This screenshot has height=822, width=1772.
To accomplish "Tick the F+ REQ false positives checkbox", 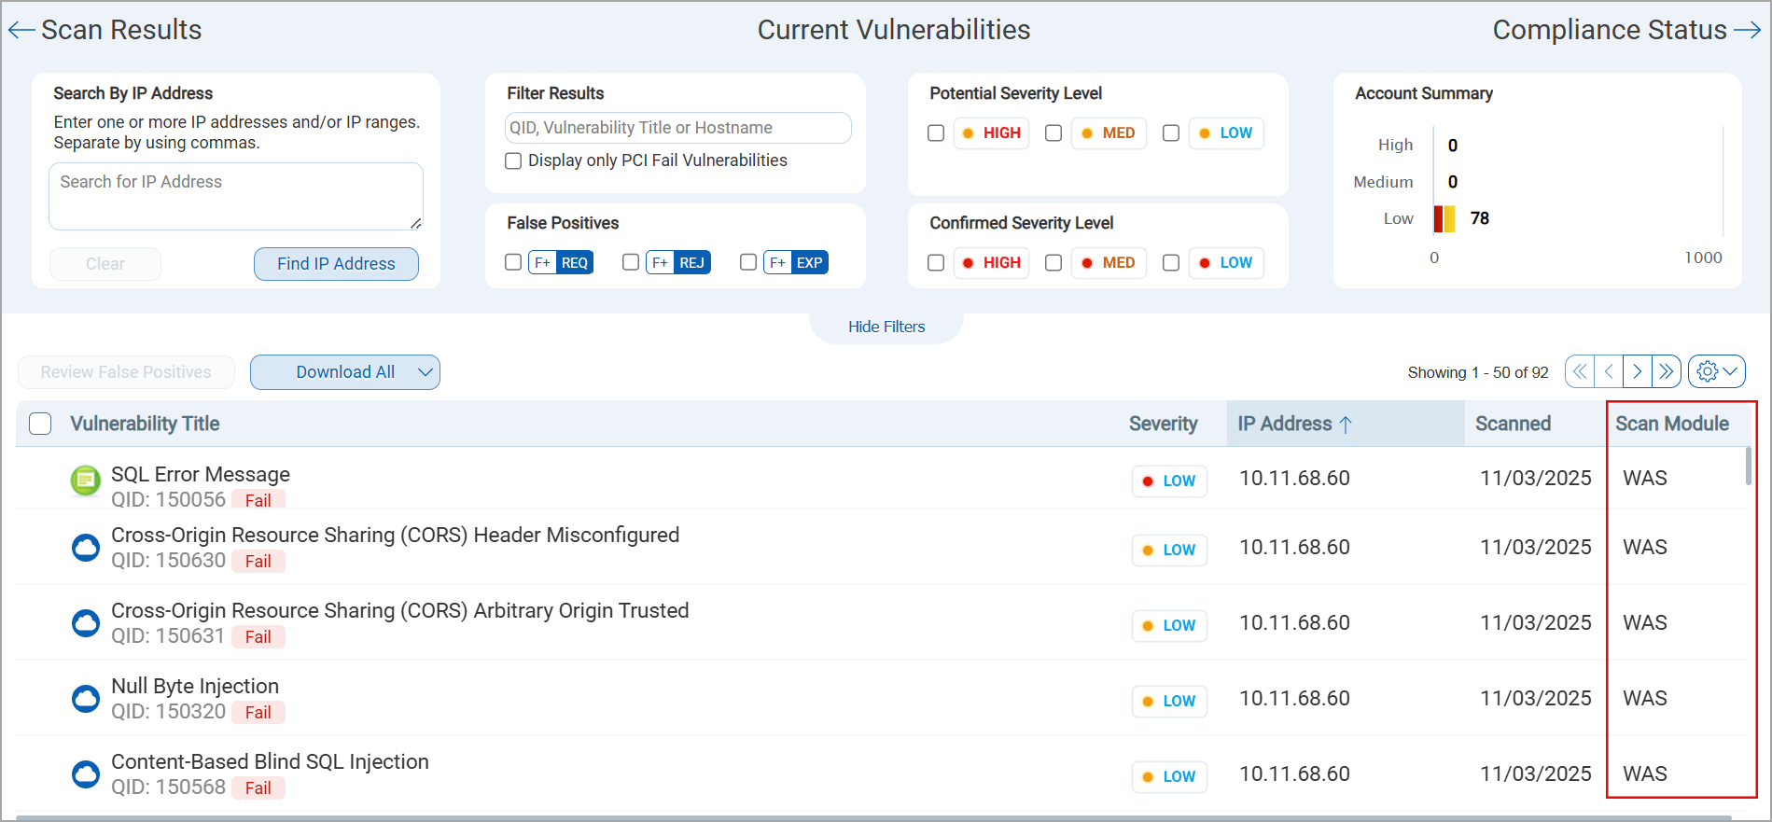I will [513, 262].
